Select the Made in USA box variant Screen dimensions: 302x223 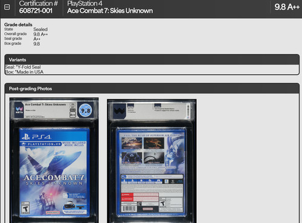coord(24,72)
